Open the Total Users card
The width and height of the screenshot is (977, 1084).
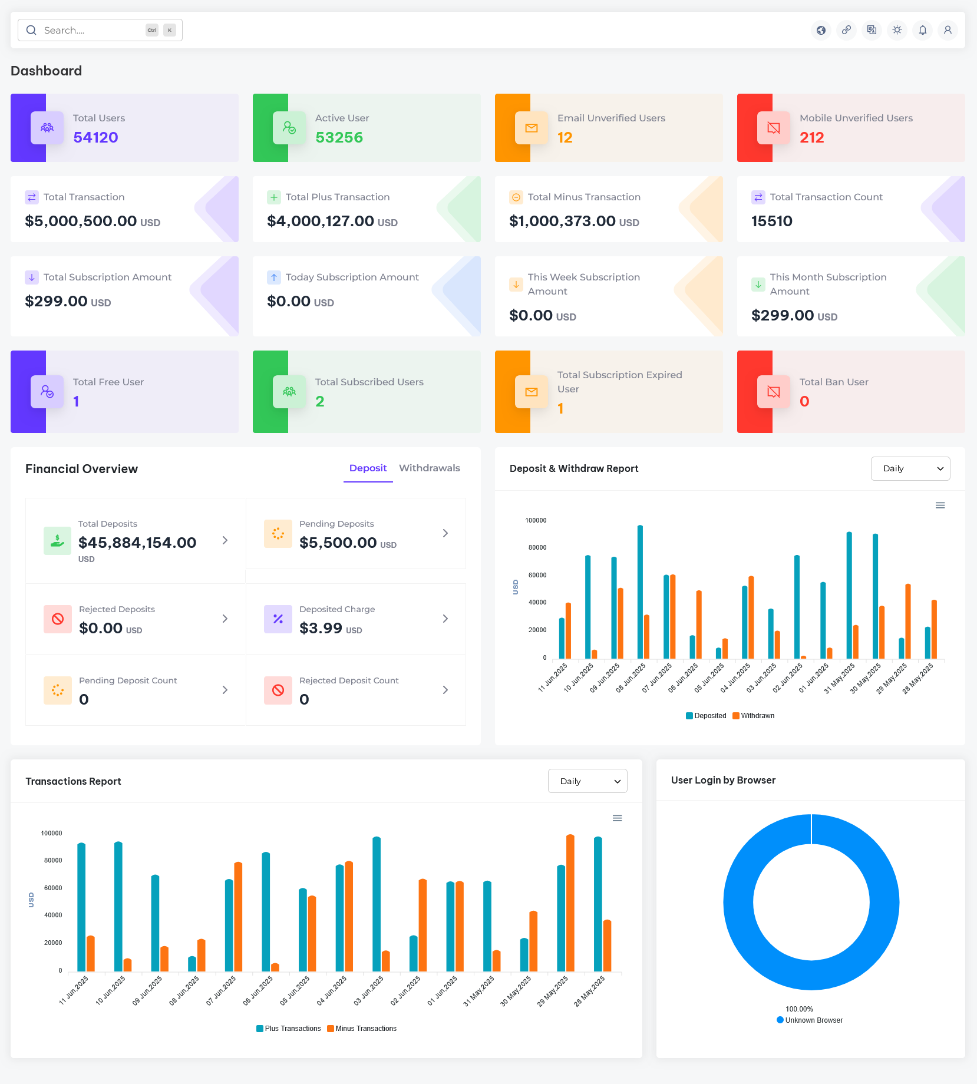[124, 128]
